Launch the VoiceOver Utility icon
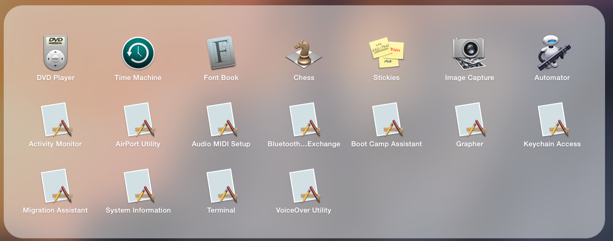Image resolution: width=613 pixels, height=241 pixels. [x=305, y=186]
